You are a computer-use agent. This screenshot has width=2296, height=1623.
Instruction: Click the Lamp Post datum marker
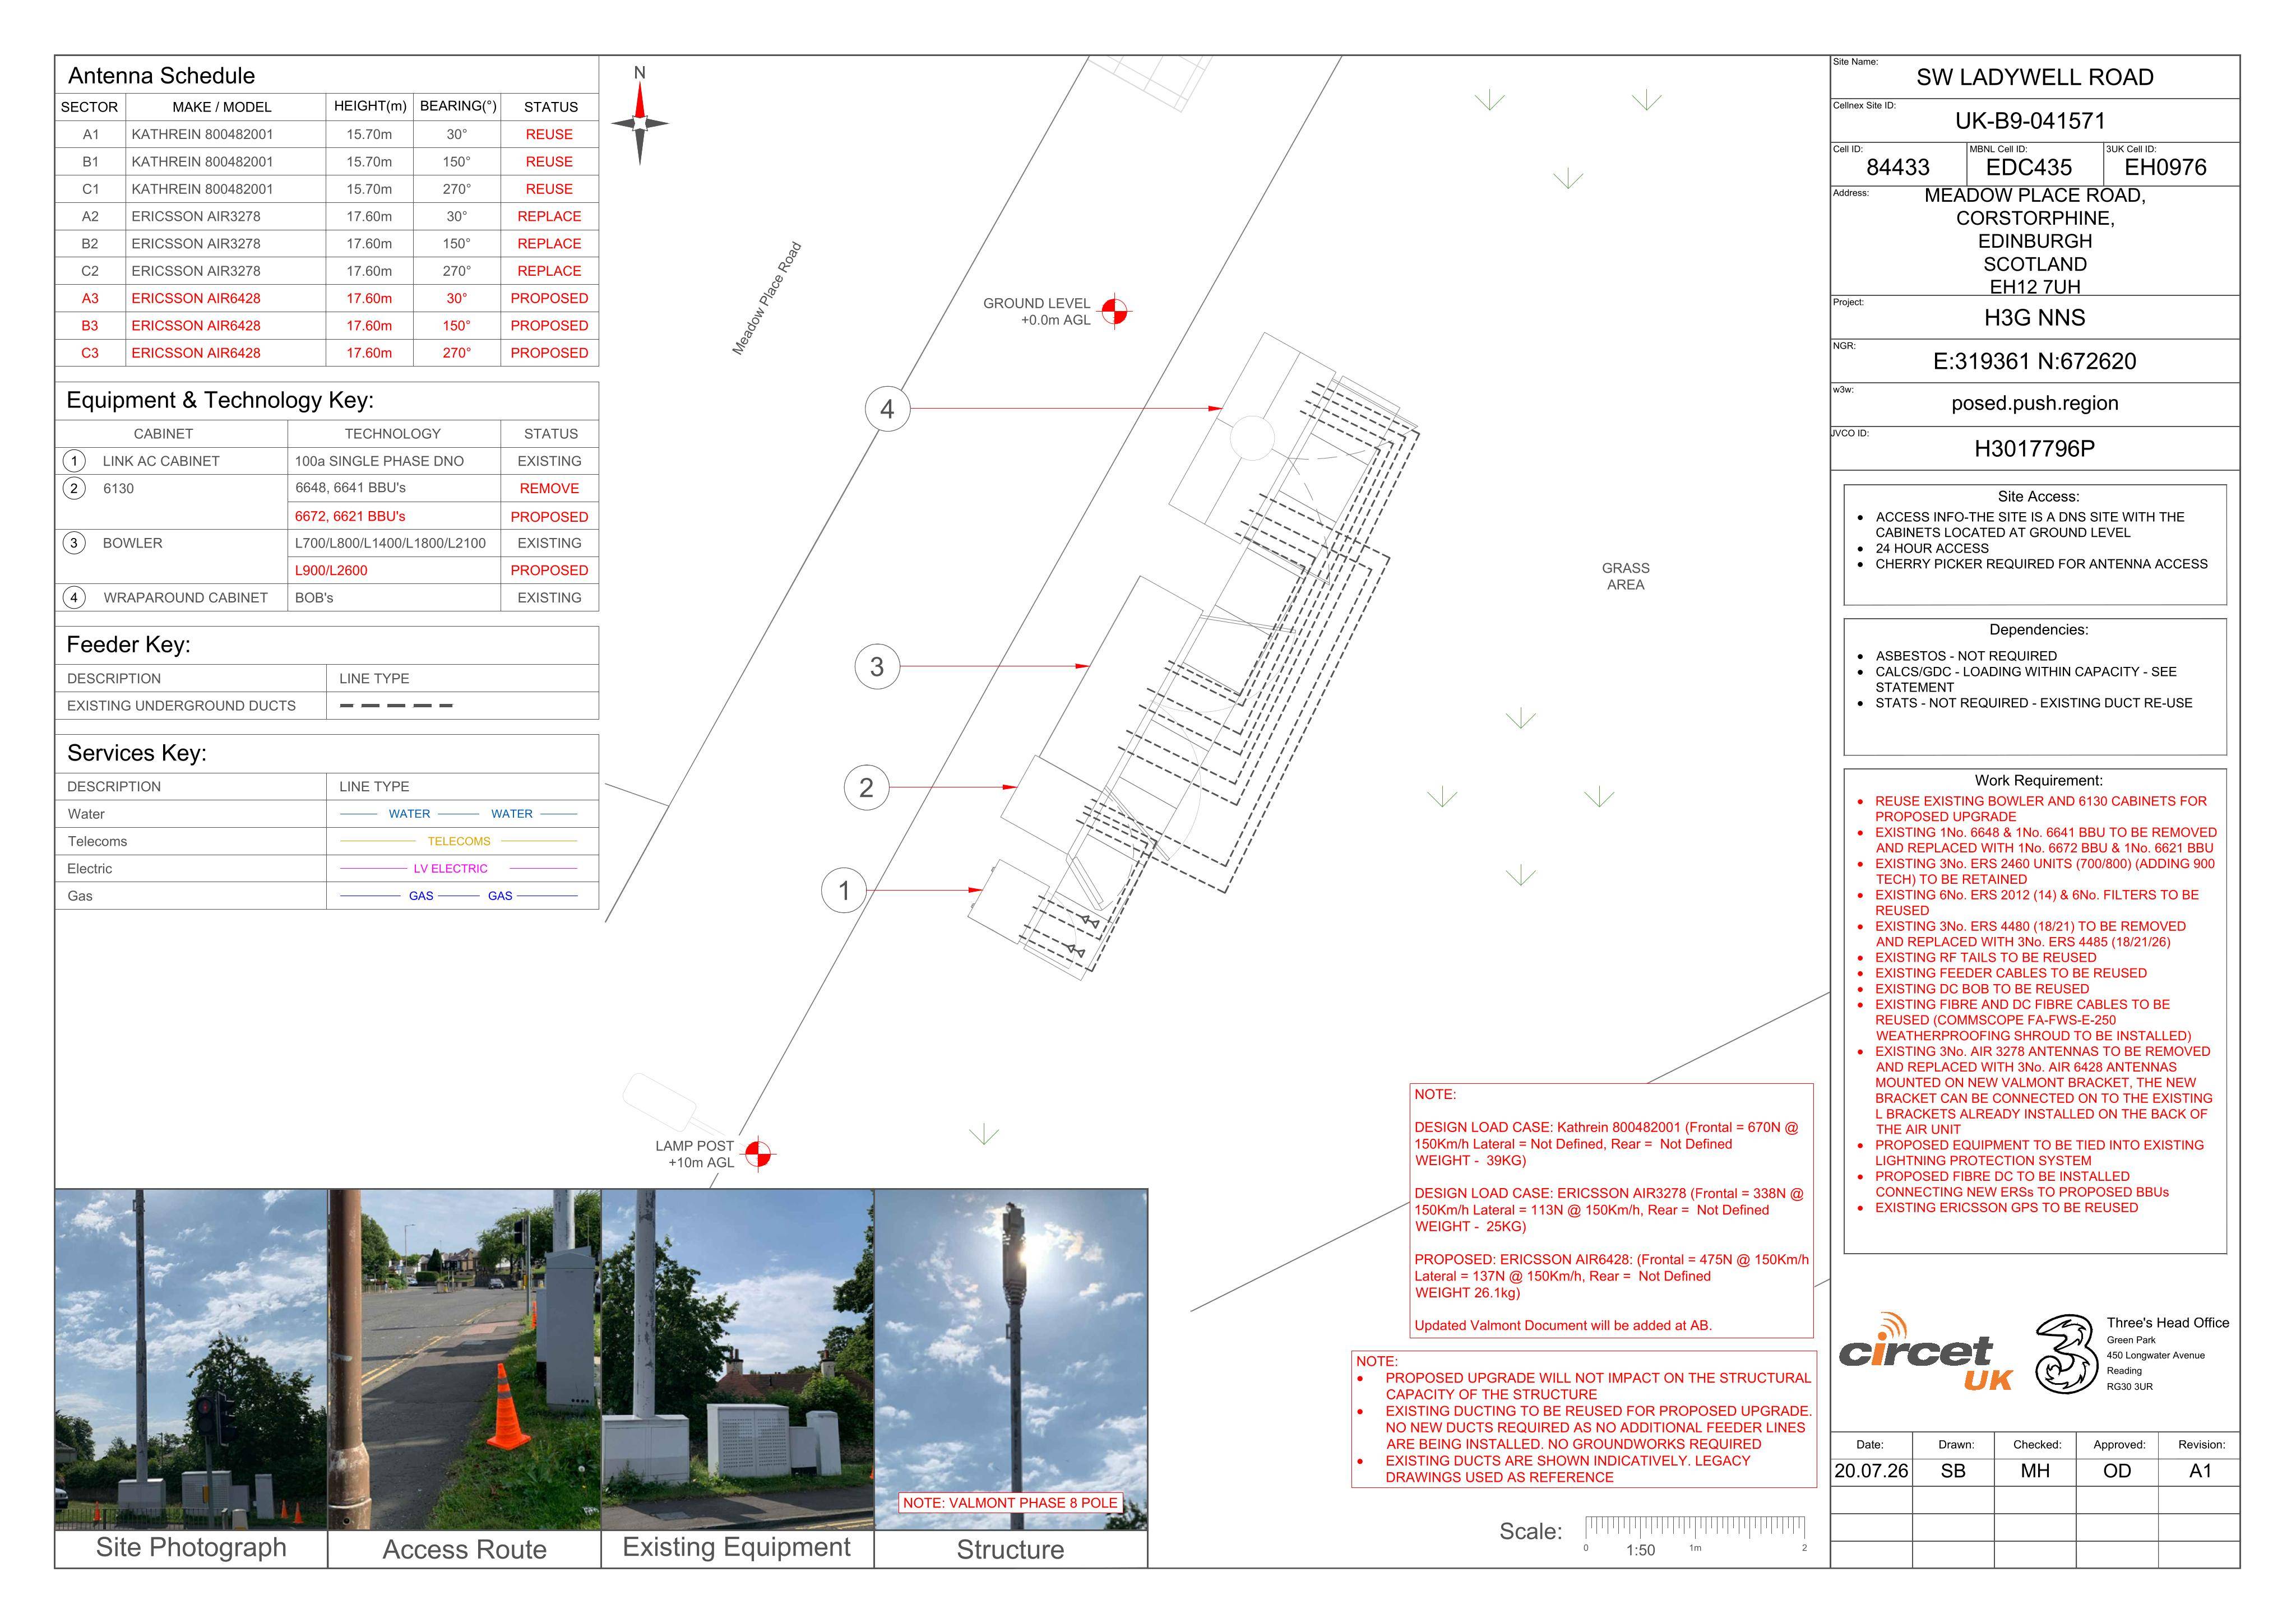(759, 1154)
